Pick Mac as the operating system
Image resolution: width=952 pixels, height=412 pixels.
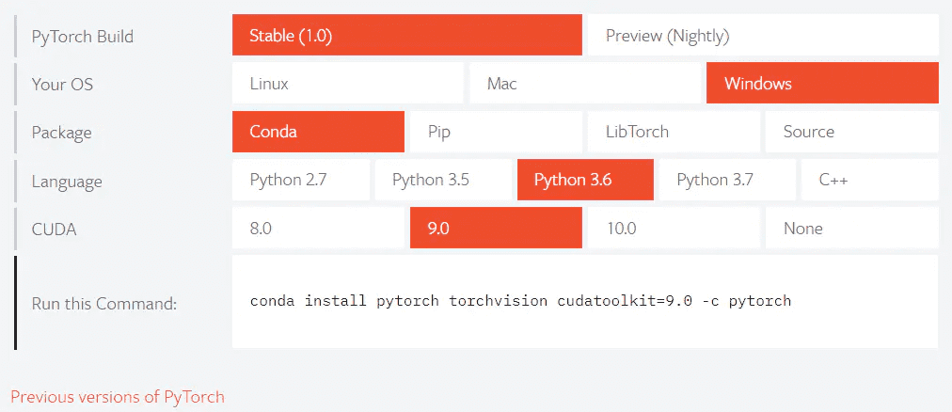[x=585, y=83]
